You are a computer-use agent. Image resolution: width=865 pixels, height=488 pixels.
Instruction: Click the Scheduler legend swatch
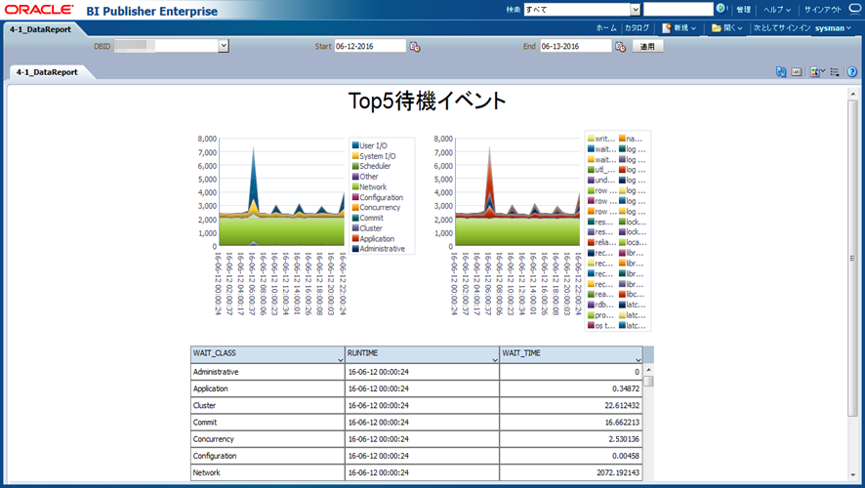pyautogui.click(x=355, y=166)
